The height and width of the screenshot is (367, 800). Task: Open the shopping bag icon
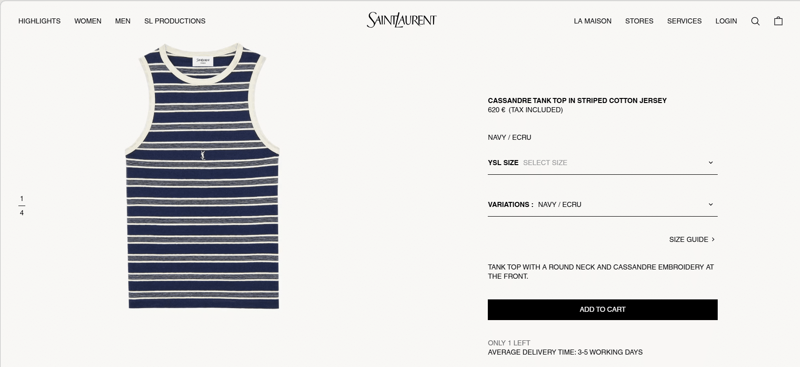(778, 21)
